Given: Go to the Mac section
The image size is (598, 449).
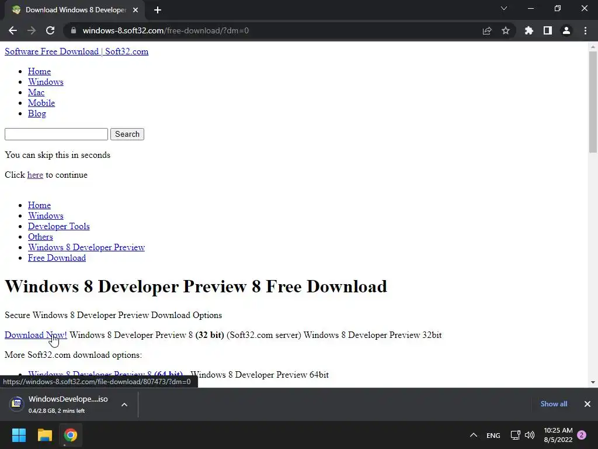Looking at the screenshot, I should (36, 92).
